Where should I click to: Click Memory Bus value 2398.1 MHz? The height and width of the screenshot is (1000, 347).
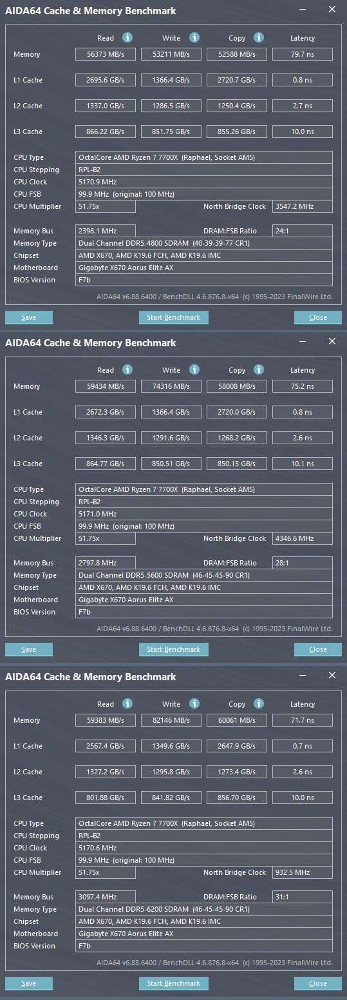(106, 231)
